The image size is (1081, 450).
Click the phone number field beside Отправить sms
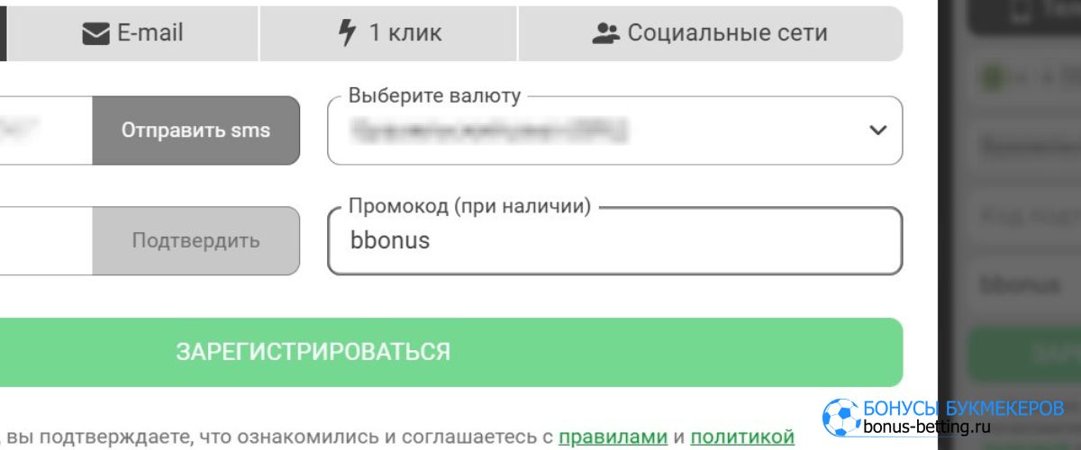(45, 130)
